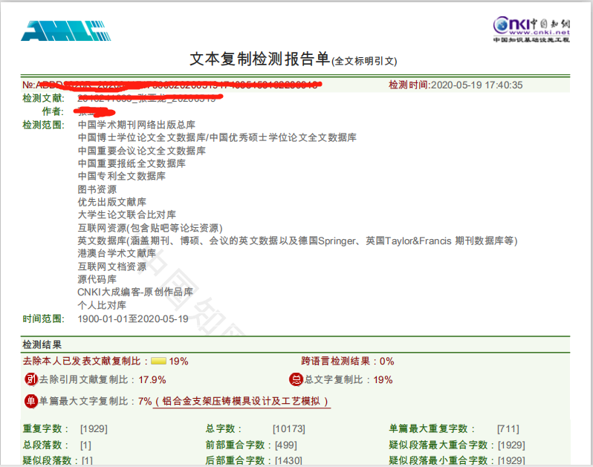Click the 文本复制检测报告单 title

(x=260, y=59)
